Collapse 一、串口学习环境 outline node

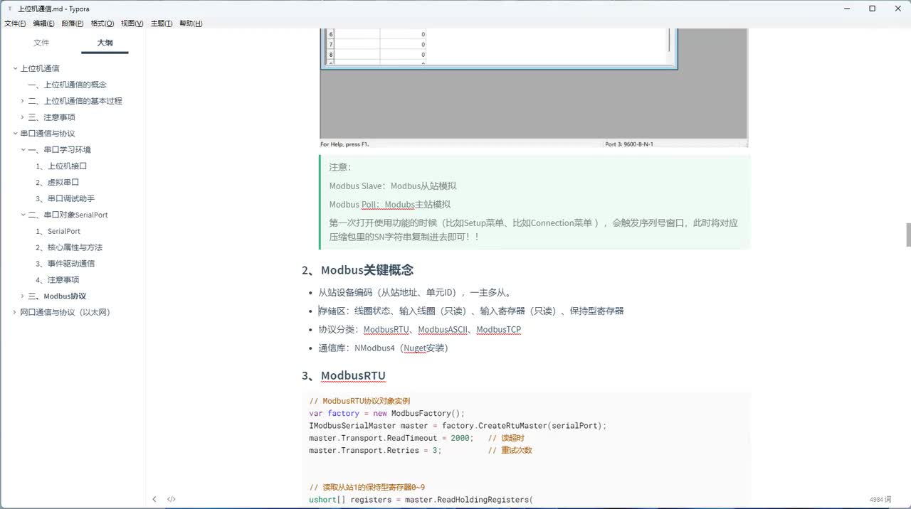[23, 150]
